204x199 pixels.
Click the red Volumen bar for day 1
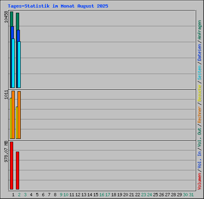(x=12, y=166)
